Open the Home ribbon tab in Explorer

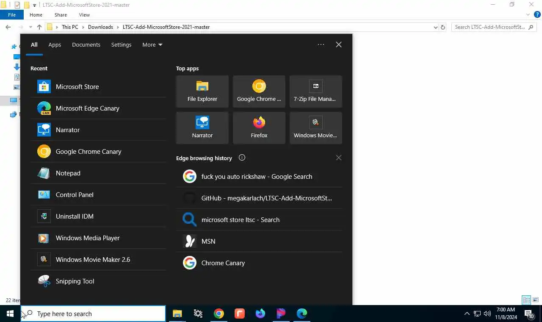pyautogui.click(x=36, y=15)
